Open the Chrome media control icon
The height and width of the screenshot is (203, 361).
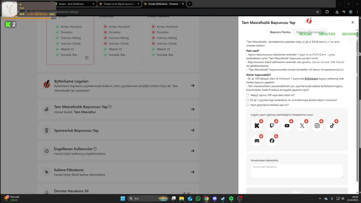click(344, 12)
